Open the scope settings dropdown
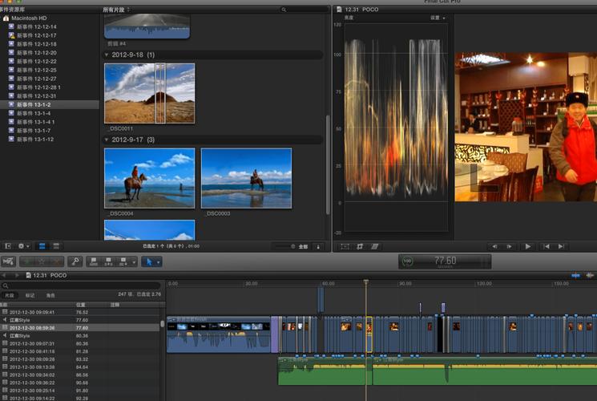This screenshot has height=401, width=597. pyautogui.click(x=438, y=18)
